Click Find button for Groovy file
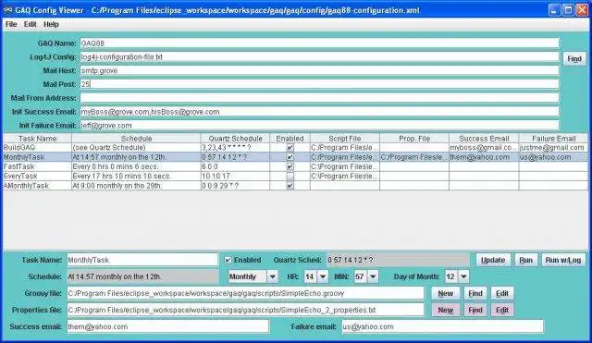 click(x=475, y=293)
